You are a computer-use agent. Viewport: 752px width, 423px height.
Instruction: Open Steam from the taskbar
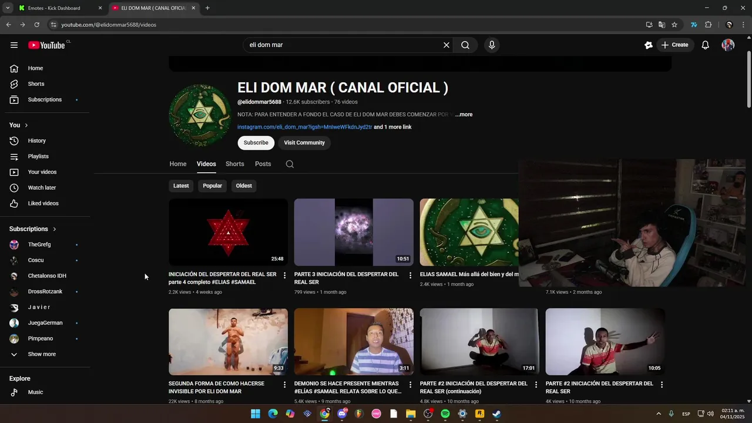tap(496, 414)
